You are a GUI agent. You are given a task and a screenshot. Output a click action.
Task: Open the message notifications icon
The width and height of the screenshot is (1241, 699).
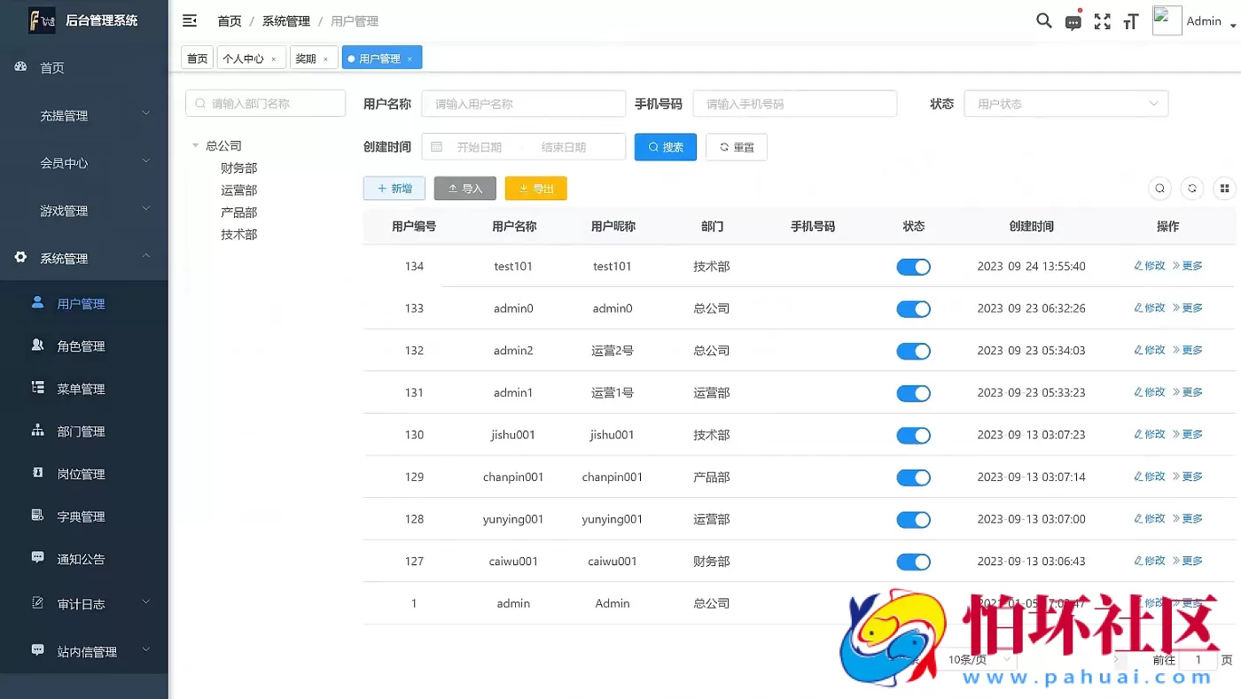pos(1073,20)
